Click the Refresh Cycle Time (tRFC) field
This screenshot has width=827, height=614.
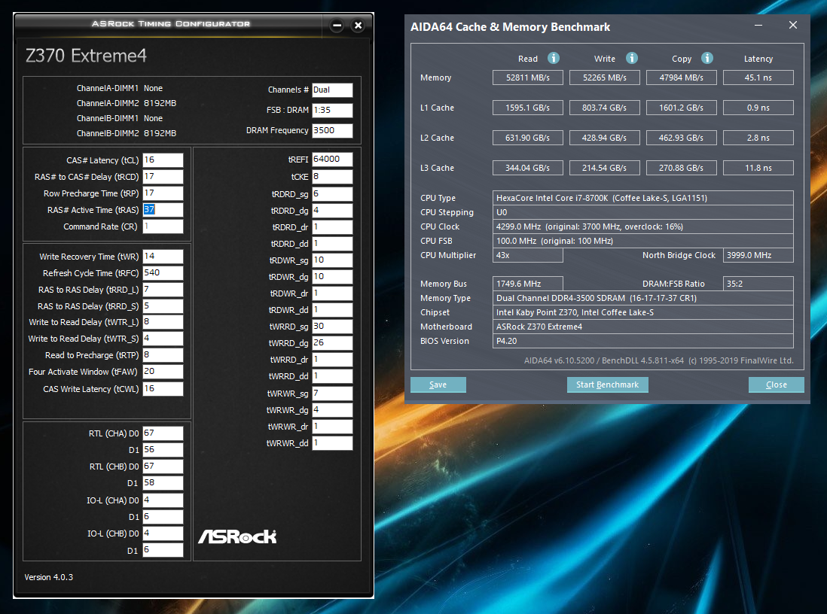pos(163,273)
